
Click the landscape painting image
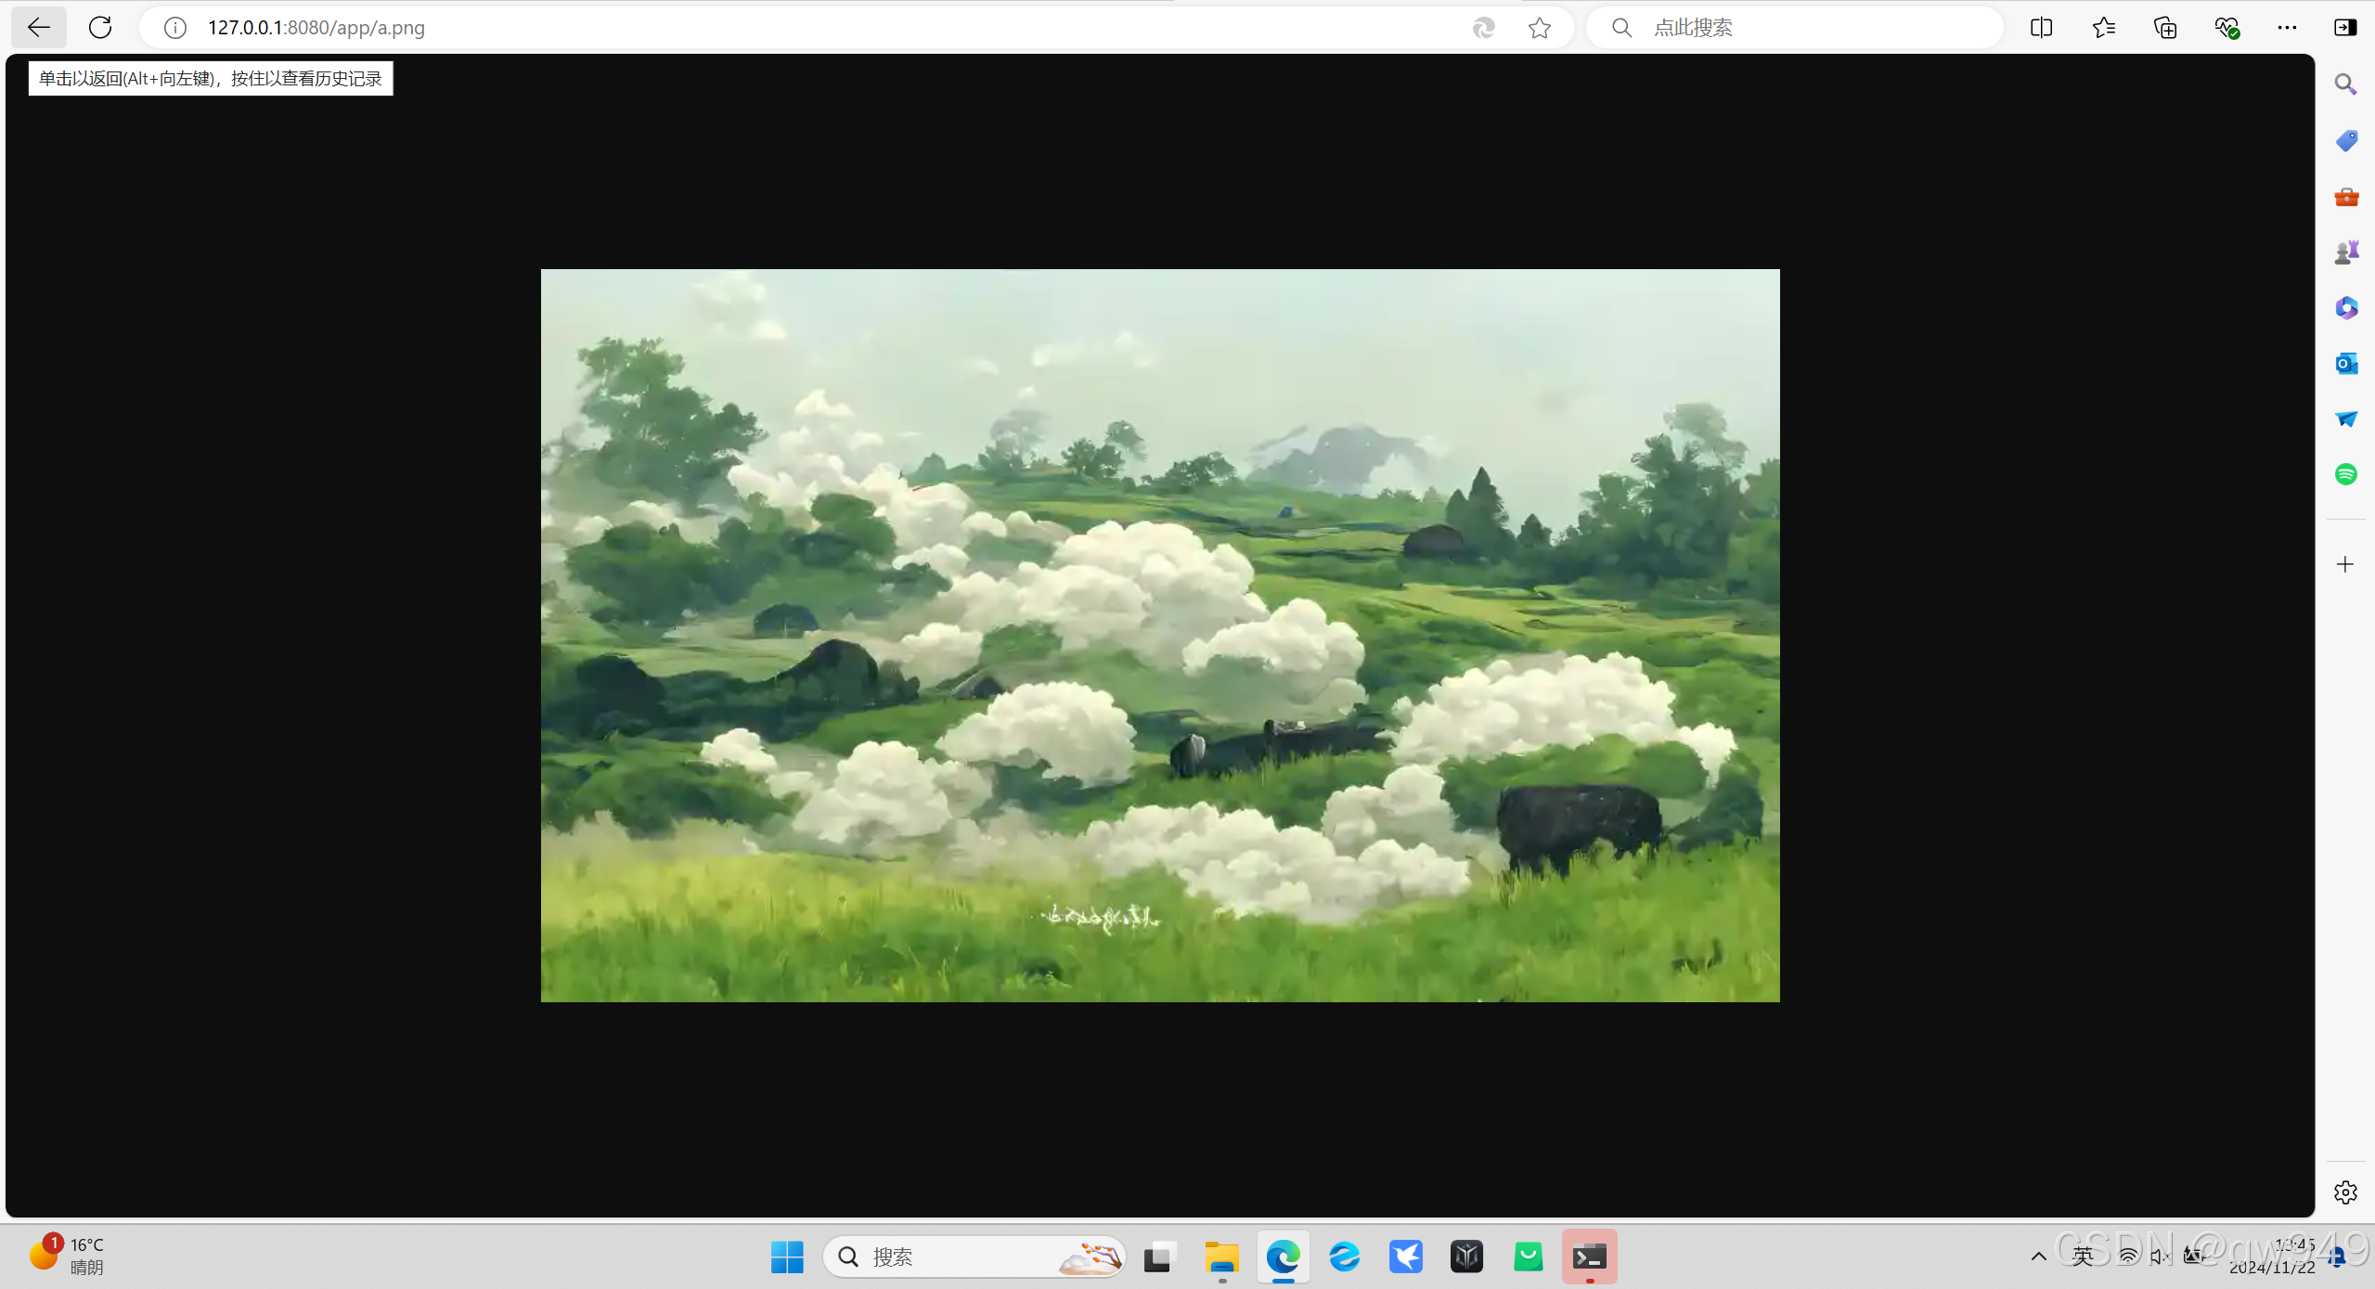click(1160, 635)
